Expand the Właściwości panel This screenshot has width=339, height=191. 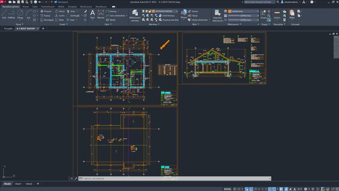click(x=234, y=24)
